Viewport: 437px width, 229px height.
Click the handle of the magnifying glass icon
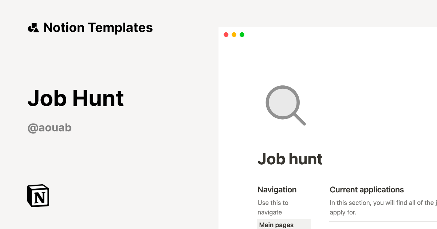pyautogui.click(x=301, y=122)
